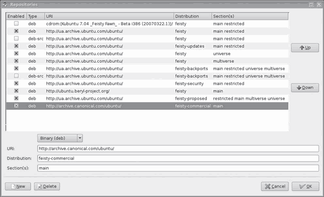
Task: Click into the Distribution text field
Action: (x=178, y=158)
